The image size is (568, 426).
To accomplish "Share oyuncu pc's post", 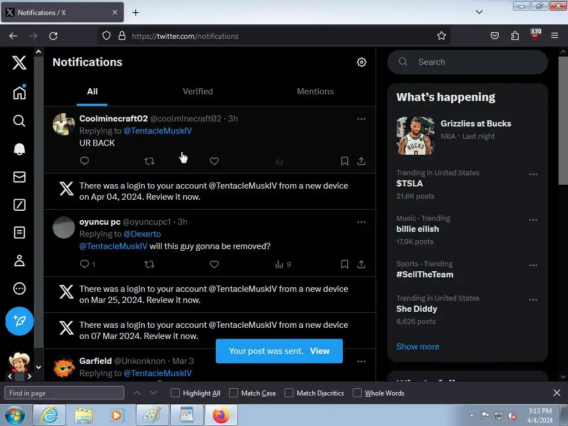I will click(361, 264).
